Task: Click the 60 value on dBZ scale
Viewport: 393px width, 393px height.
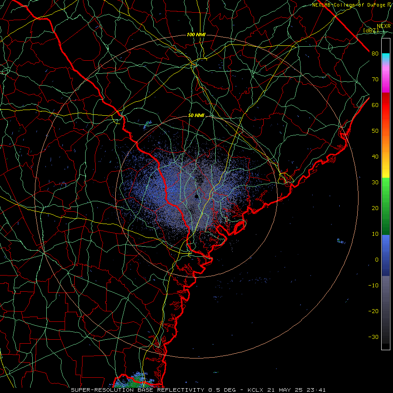Action: [375, 105]
